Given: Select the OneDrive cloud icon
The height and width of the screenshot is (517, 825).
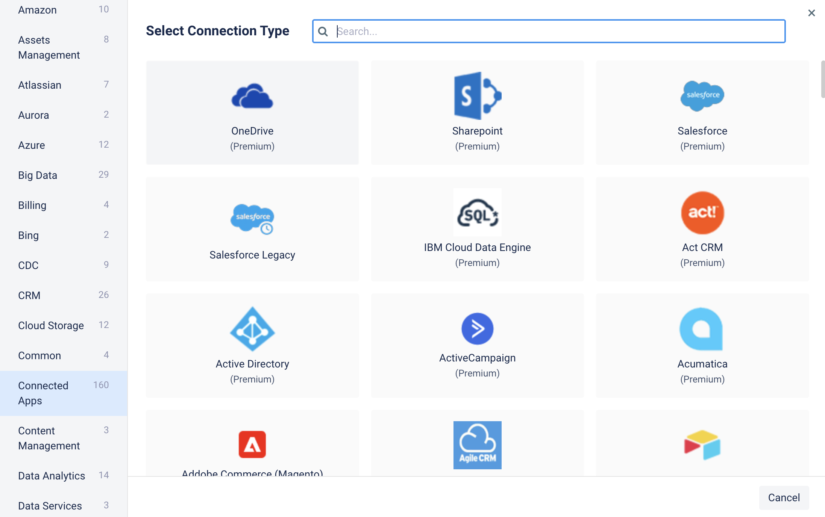Looking at the screenshot, I should pos(252,96).
